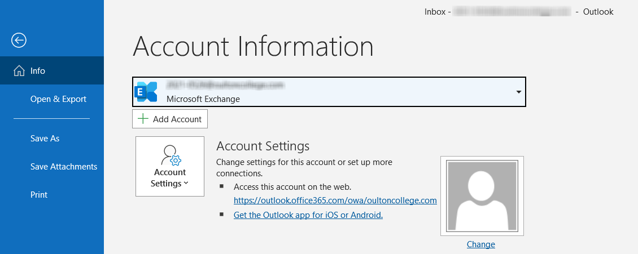Image resolution: width=638 pixels, height=254 pixels.
Task: Click the Account Information heading
Action: pos(253,46)
